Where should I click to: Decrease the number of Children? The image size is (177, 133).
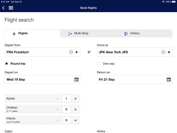click(57, 109)
